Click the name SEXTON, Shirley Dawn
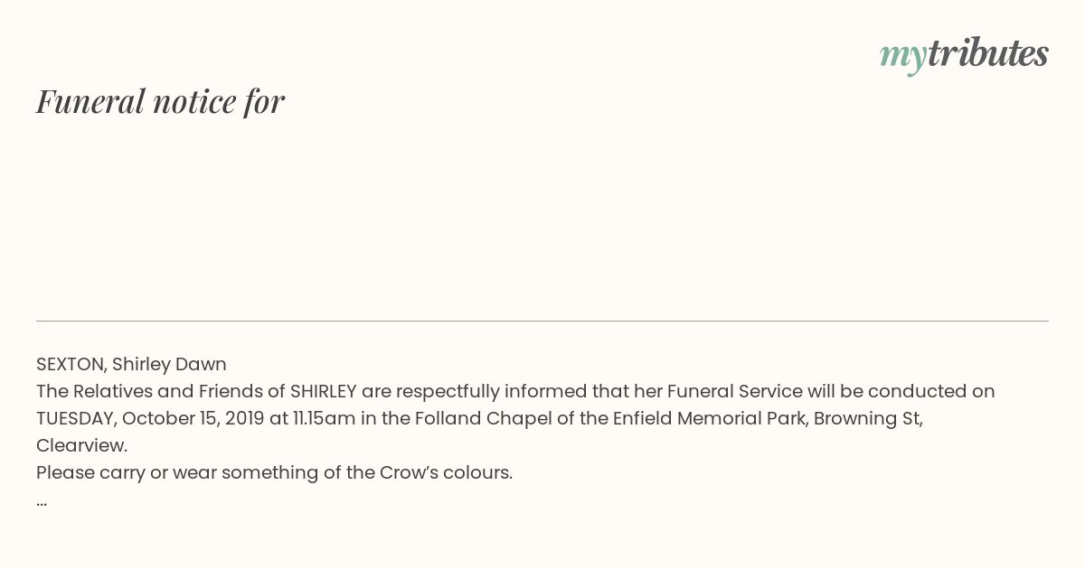 coord(131,364)
